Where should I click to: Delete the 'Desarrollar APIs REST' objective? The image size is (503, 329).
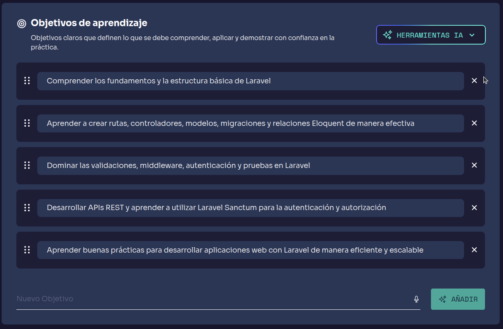[x=474, y=208]
